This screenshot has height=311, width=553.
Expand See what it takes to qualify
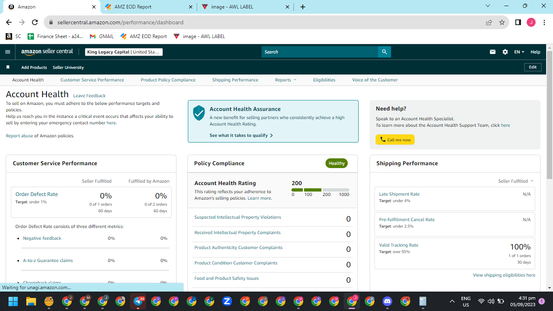click(x=241, y=135)
